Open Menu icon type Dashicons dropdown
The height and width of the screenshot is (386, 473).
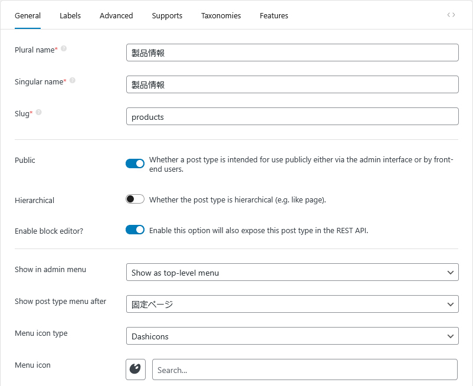click(x=292, y=336)
